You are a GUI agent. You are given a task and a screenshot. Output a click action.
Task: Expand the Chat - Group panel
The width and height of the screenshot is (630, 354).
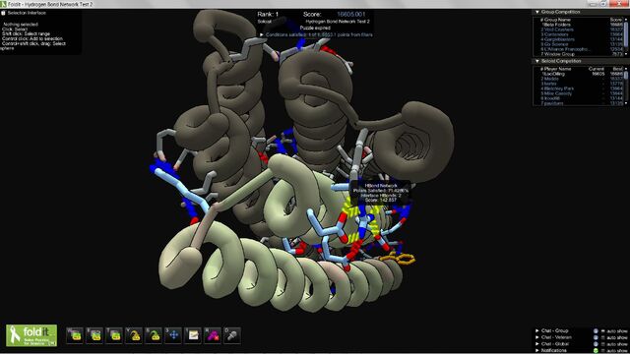click(x=537, y=330)
